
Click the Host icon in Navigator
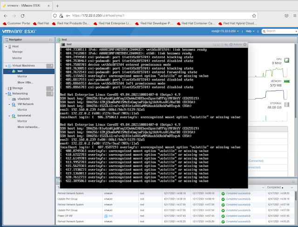pos(10,47)
